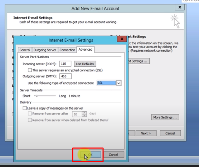
Task: Confirm settings with the OK button
Action: point(90,155)
